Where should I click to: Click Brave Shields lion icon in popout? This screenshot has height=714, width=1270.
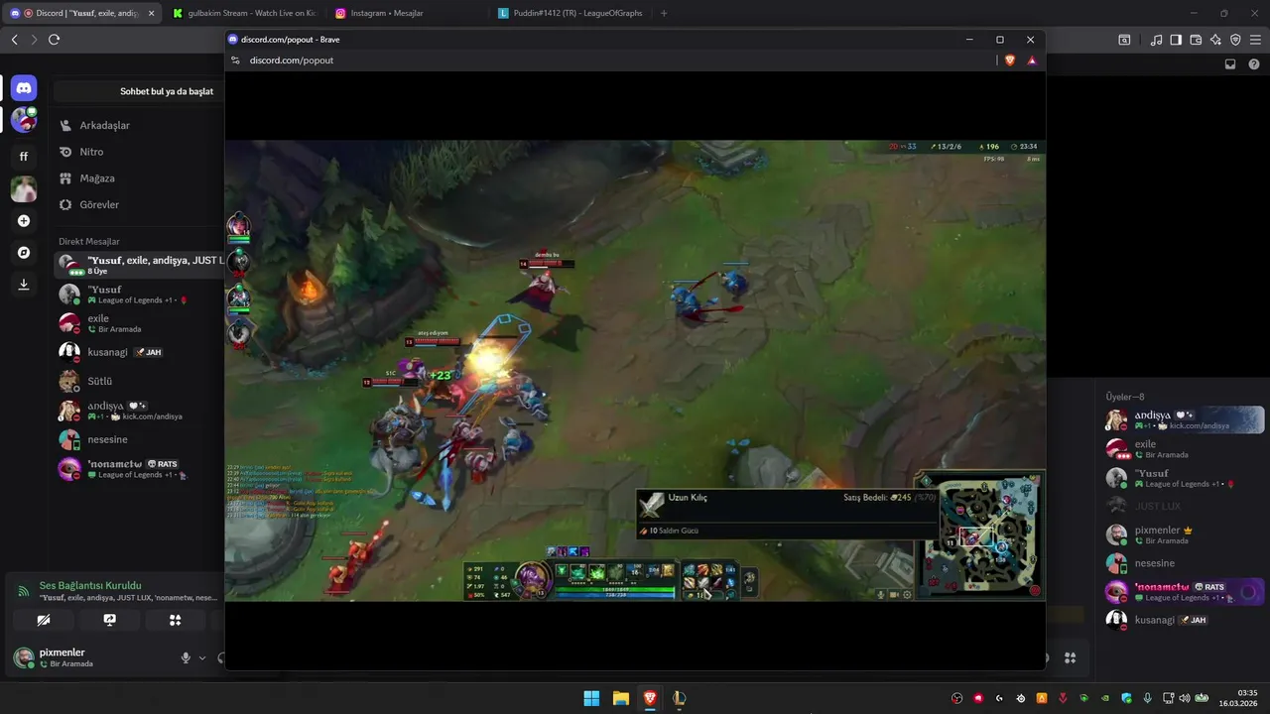click(1010, 60)
